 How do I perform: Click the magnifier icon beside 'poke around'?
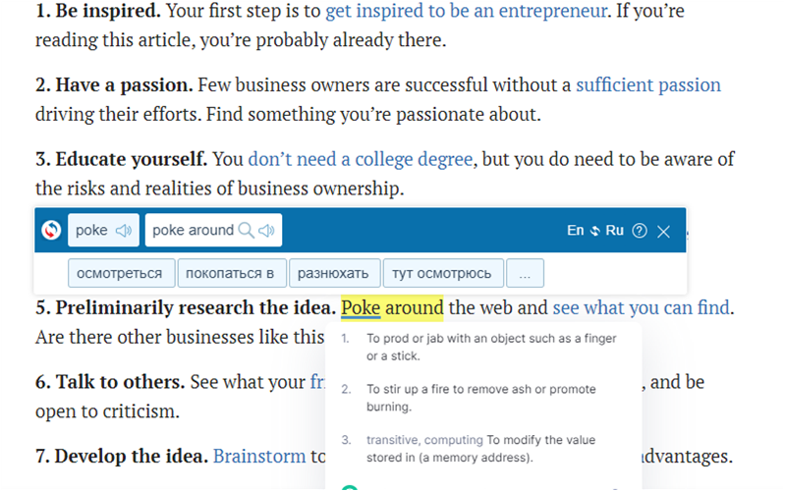point(246,231)
